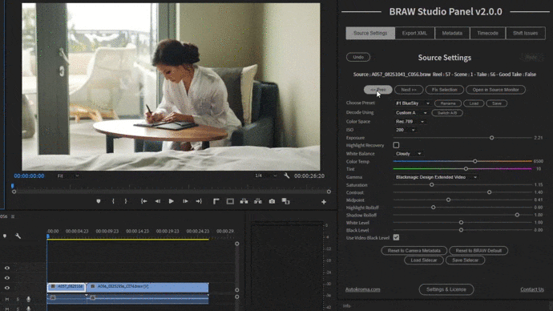The height and width of the screenshot is (311, 553).
Task: Open Settings & License
Action: click(x=446, y=289)
